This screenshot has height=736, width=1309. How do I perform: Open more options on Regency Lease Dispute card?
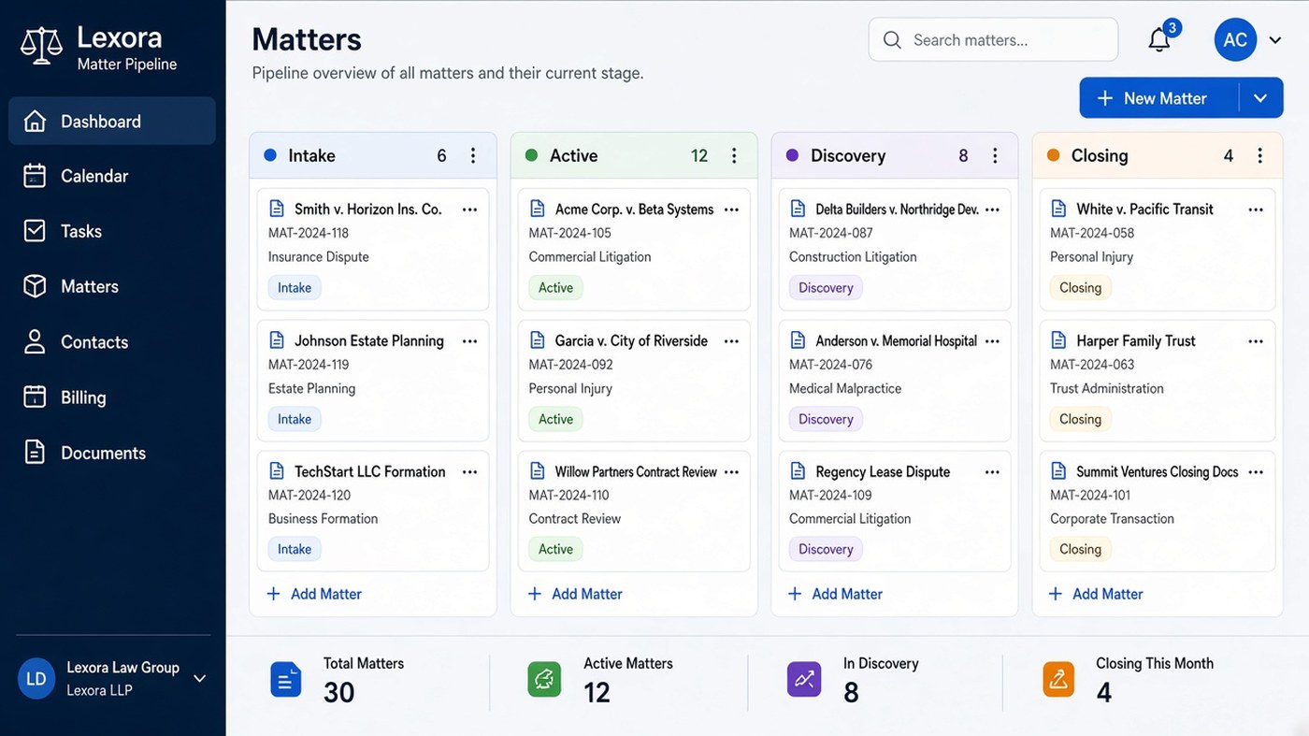992,472
